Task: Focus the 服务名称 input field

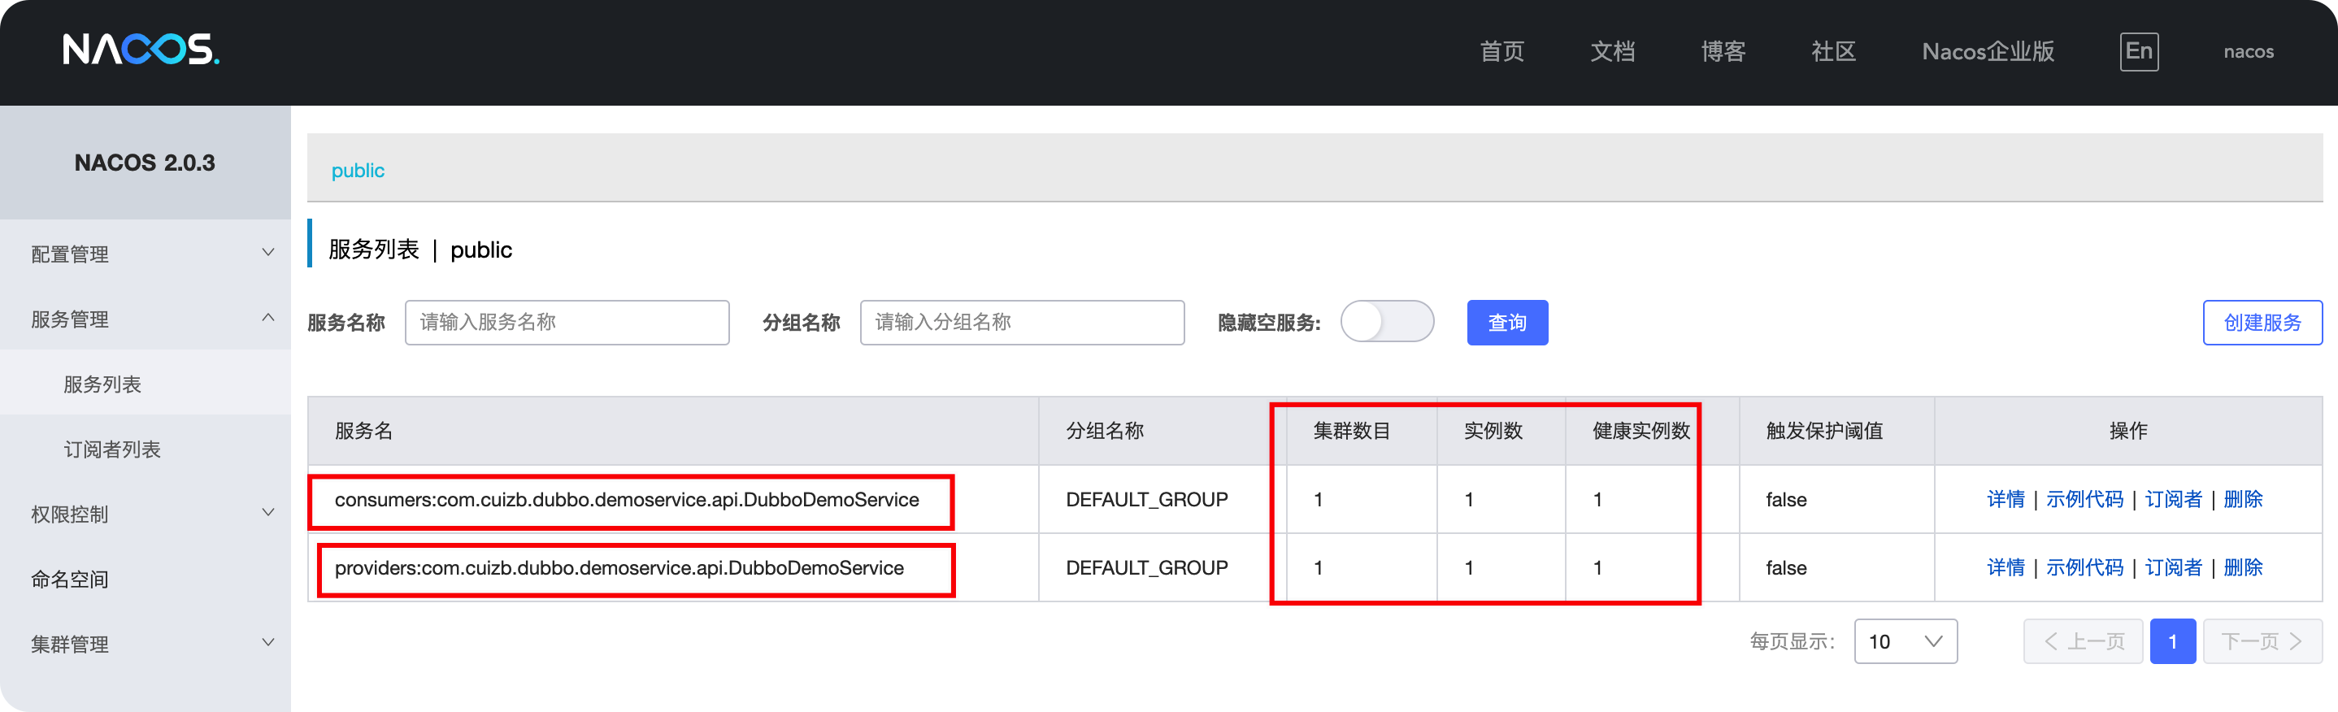Action: [x=567, y=322]
